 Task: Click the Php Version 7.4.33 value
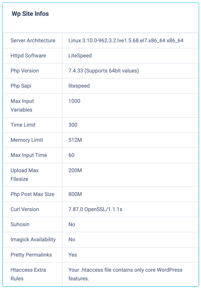tap(104, 71)
